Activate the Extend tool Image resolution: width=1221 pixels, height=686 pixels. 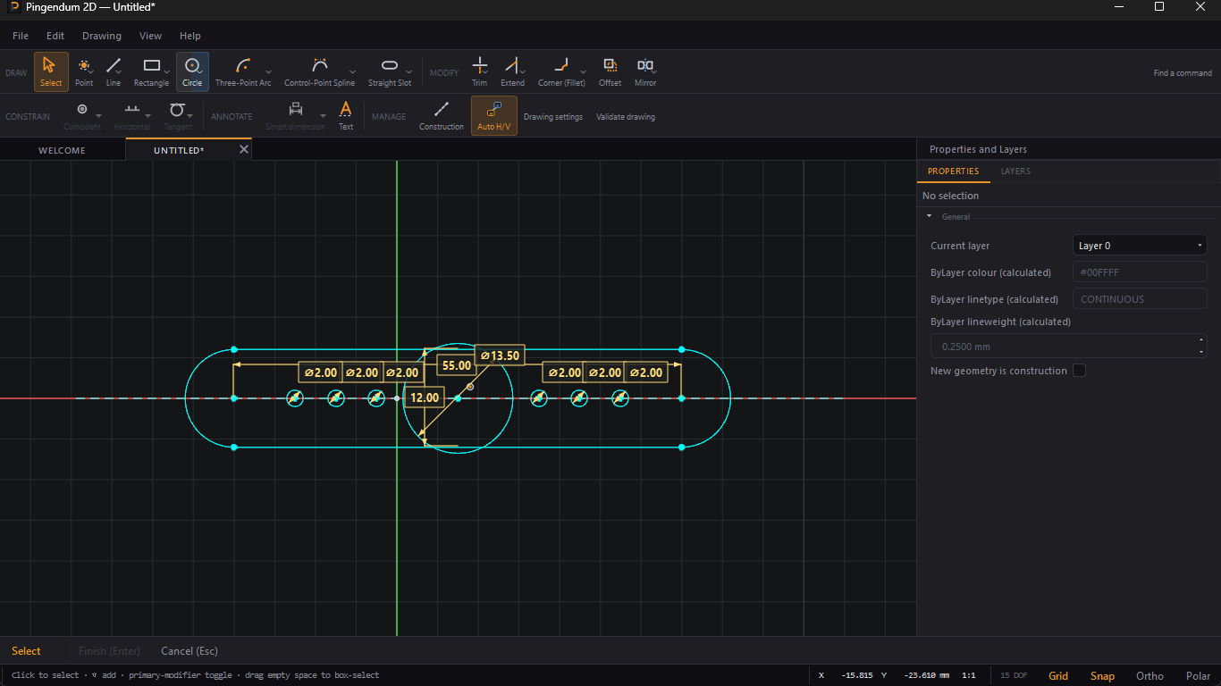pyautogui.click(x=512, y=71)
